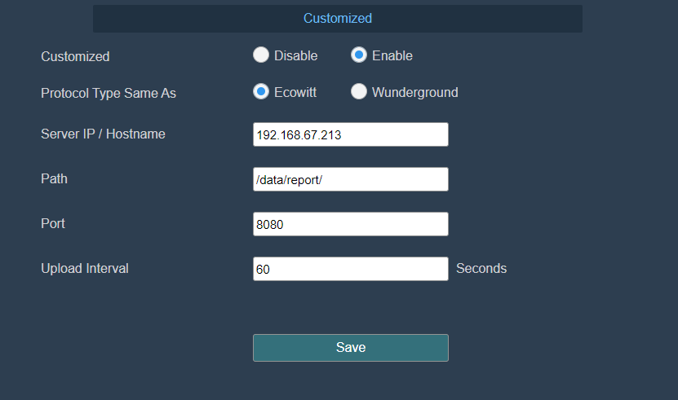
Task: Click the Seconds unit text
Action: [x=481, y=268]
